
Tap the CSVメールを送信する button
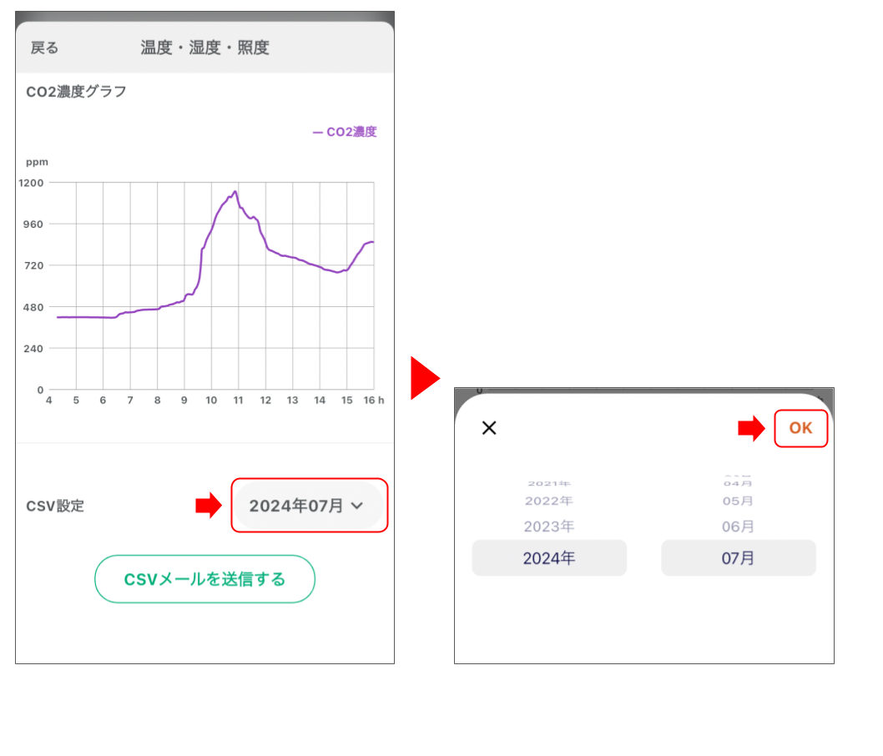click(x=204, y=578)
